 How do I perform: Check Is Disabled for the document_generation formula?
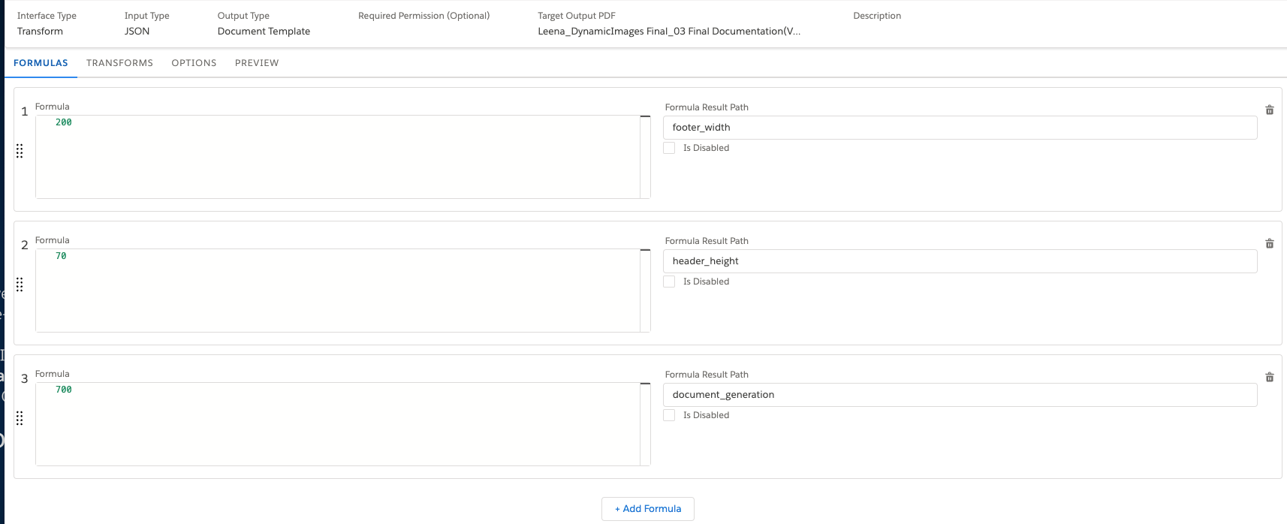click(x=669, y=415)
